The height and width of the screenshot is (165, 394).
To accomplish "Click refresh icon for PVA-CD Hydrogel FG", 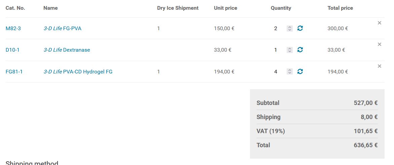I will point(300,71).
